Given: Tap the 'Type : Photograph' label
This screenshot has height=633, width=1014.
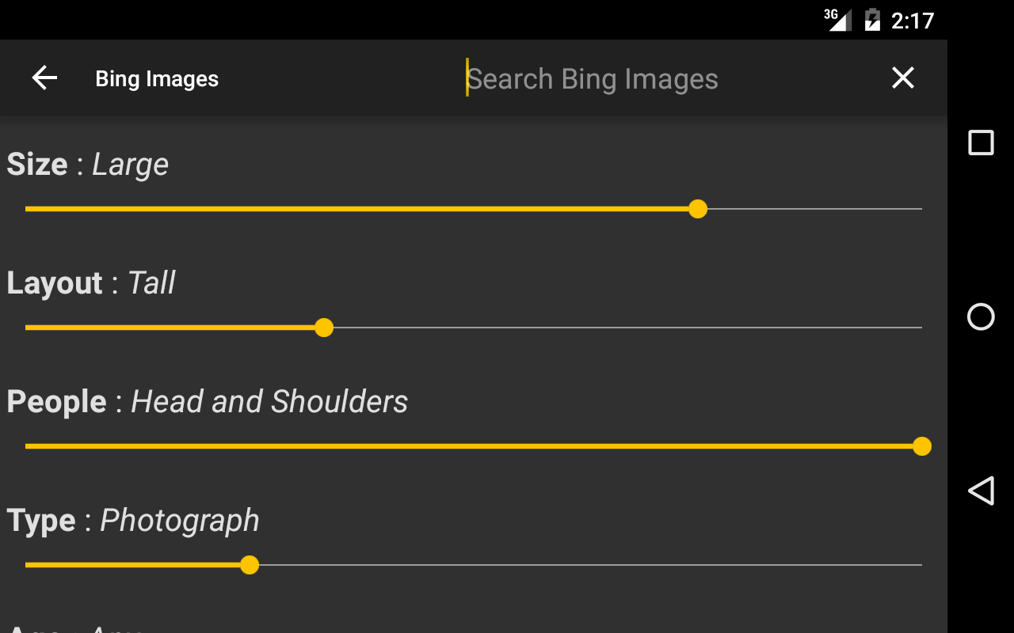Looking at the screenshot, I should click(133, 521).
